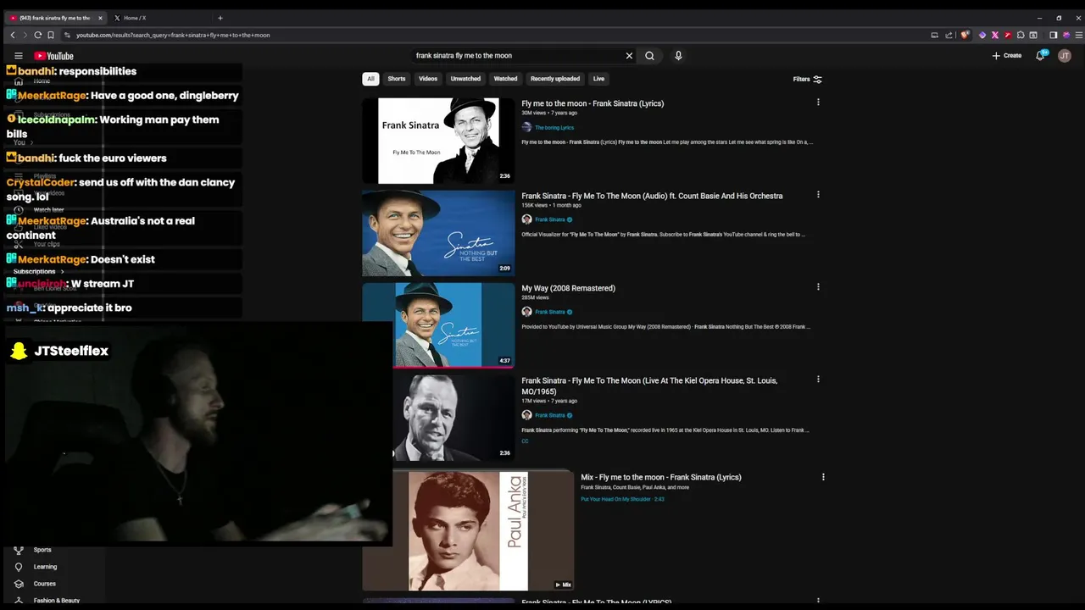Open Fashion & Beauty in the sidebar
Screen dimensions: 1085x610
[x=56, y=601]
